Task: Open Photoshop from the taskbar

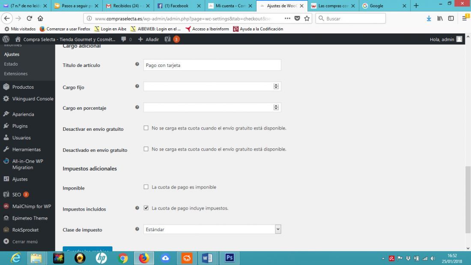Action: (x=230, y=258)
